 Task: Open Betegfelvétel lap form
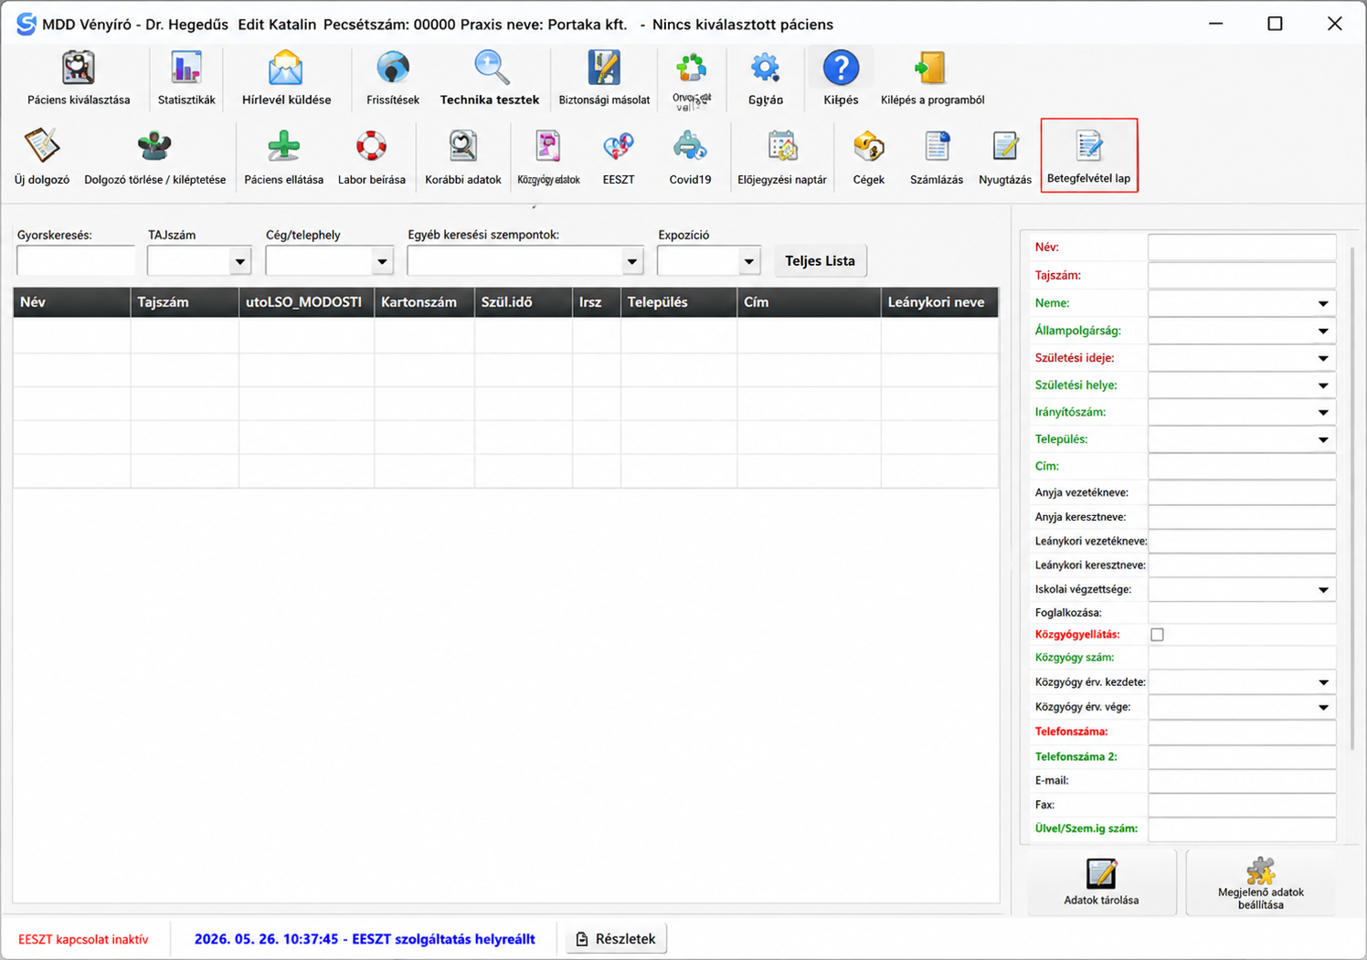click(x=1089, y=155)
